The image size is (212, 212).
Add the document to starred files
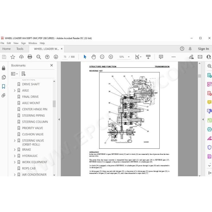(13, 57)
